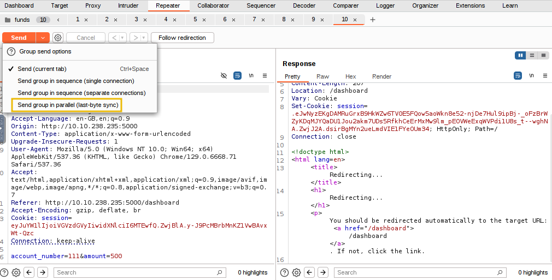Open back history dropdown arrow

[x=122, y=38]
